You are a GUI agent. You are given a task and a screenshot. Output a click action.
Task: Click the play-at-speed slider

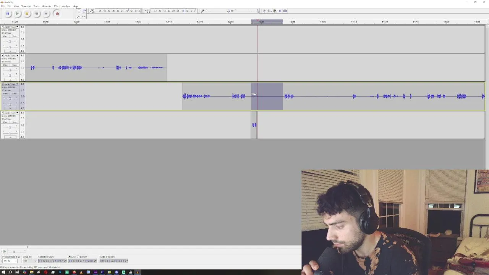coord(17,251)
